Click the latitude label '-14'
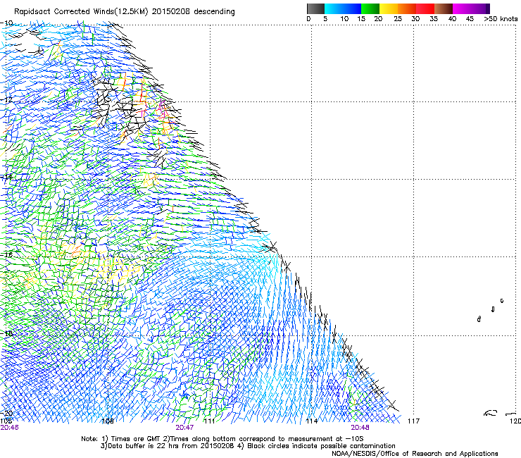This screenshot has width=521, height=458. click(6, 177)
